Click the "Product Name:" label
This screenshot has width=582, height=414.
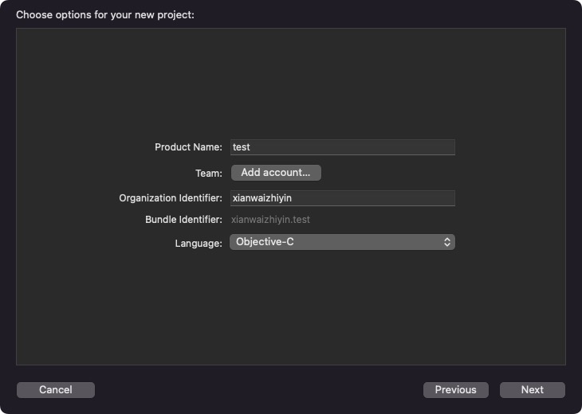(188, 147)
